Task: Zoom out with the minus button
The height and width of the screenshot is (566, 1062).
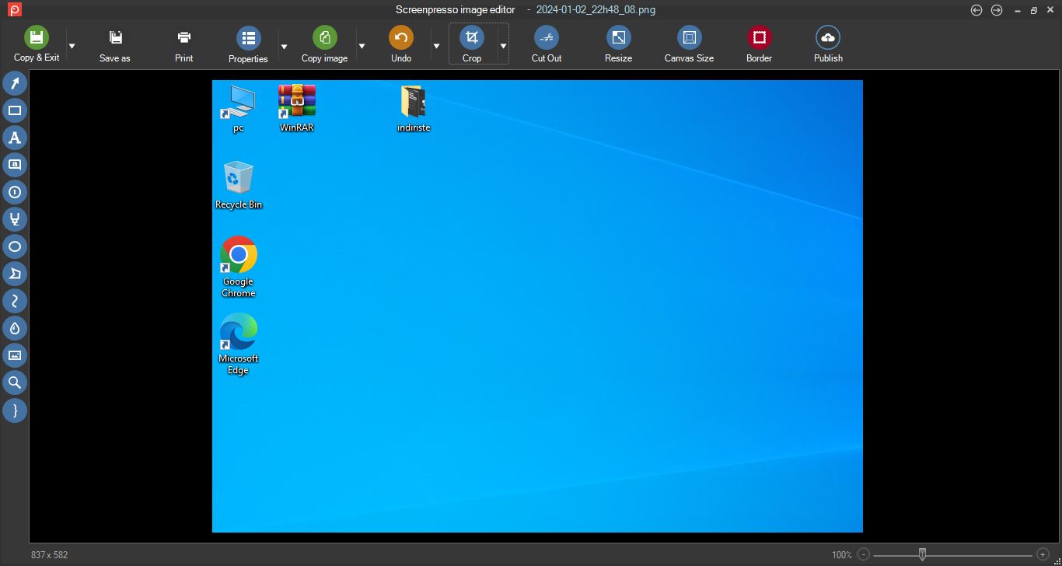Action: (x=863, y=554)
